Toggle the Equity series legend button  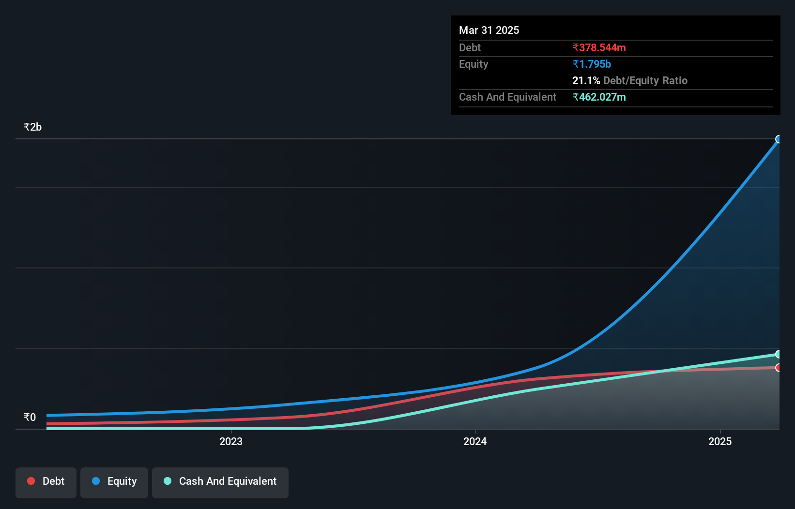(114, 482)
